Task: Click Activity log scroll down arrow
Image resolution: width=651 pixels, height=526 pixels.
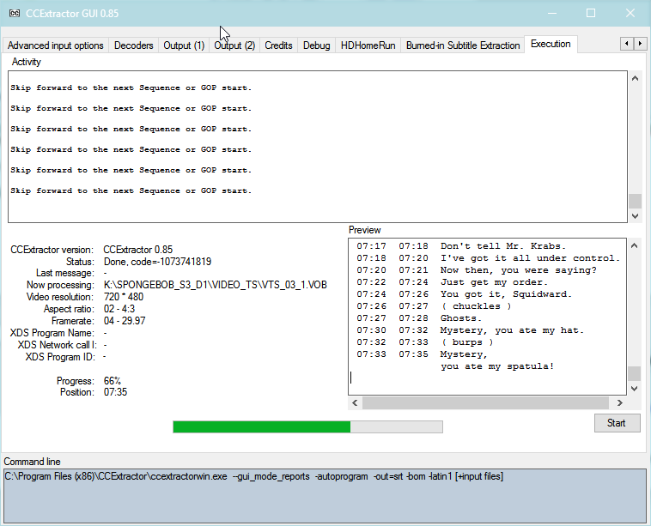Action: pyautogui.click(x=635, y=215)
